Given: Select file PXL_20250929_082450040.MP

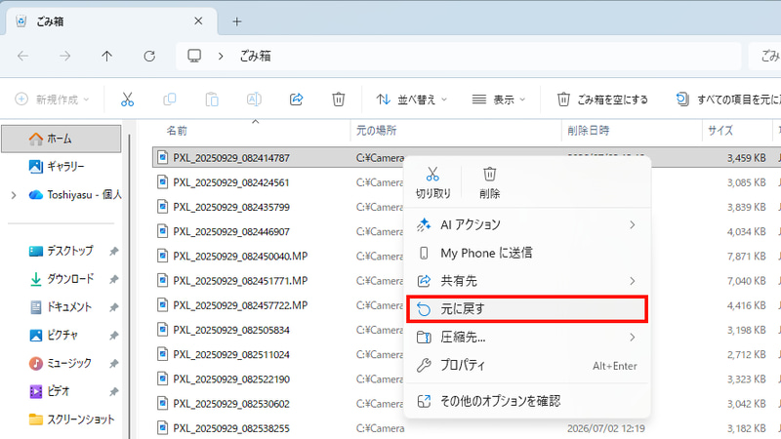Looking at the screenshot, I should (x=240, y=257).
